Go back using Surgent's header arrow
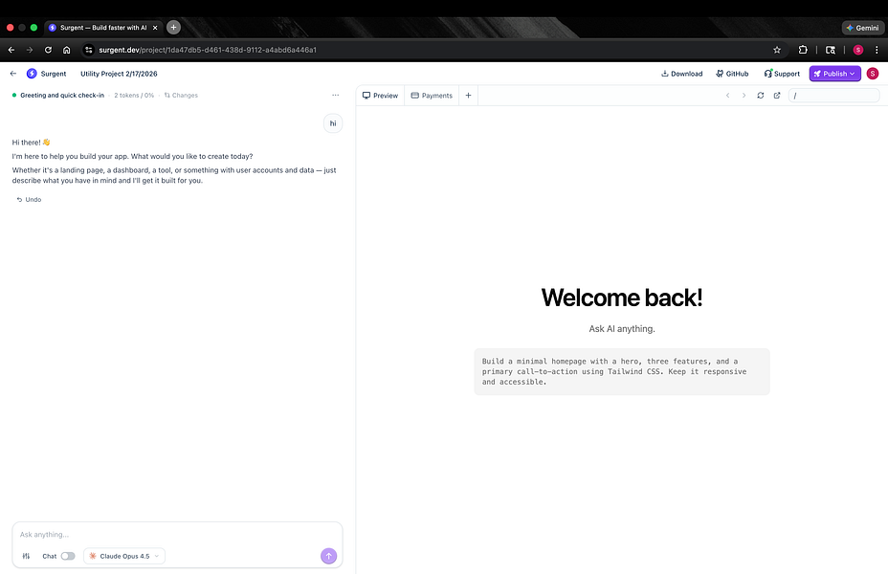Image resolution: width=888 pixels, height=574 pixels. [13, 74]
